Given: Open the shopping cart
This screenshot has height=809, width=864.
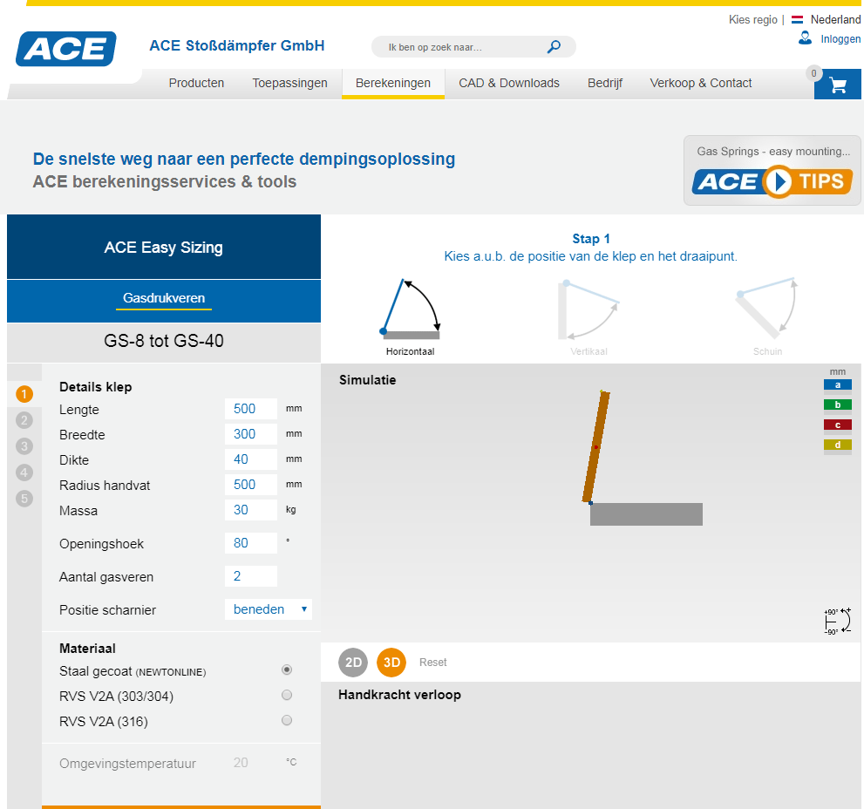Looking at the screenshot, I should click(838, 85).
